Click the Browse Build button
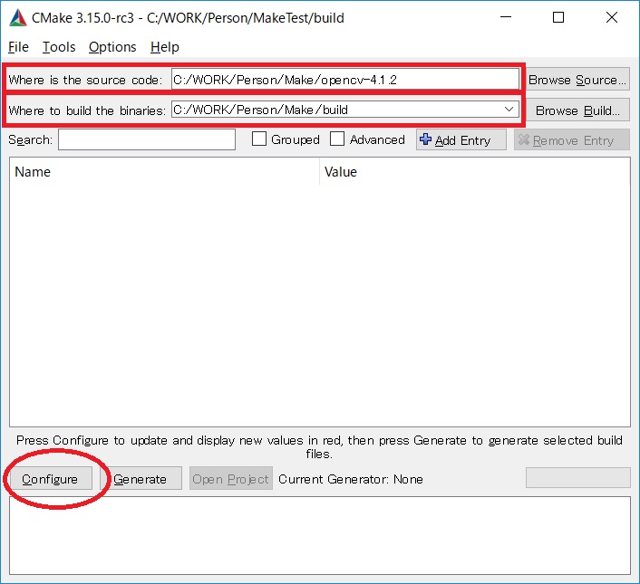Viewport: 640px width, 584px height. point(577,110)
